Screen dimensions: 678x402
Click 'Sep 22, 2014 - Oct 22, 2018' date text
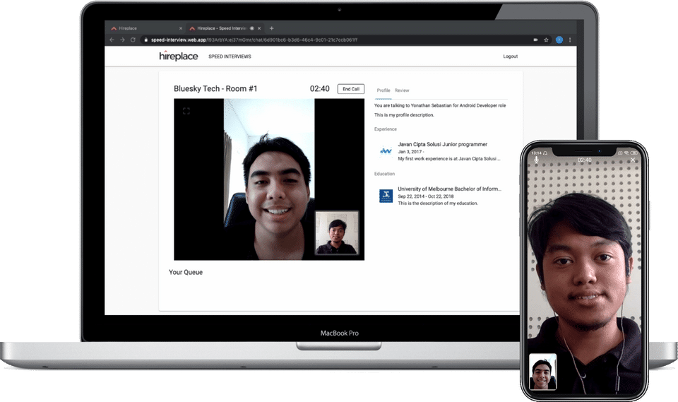(425, 196)
